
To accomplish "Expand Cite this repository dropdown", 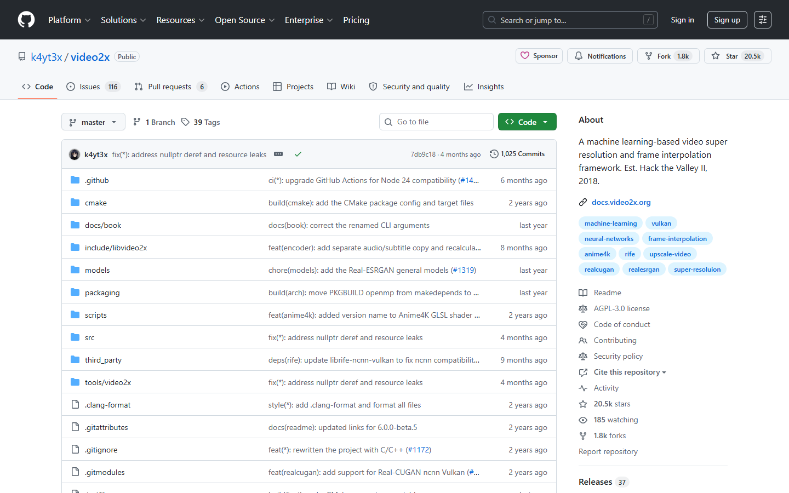I will pos(622,372).
